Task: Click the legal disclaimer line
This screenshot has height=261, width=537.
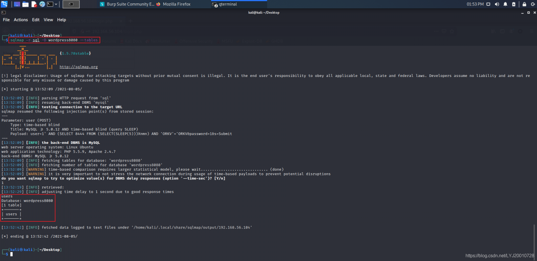Action: 266,78
